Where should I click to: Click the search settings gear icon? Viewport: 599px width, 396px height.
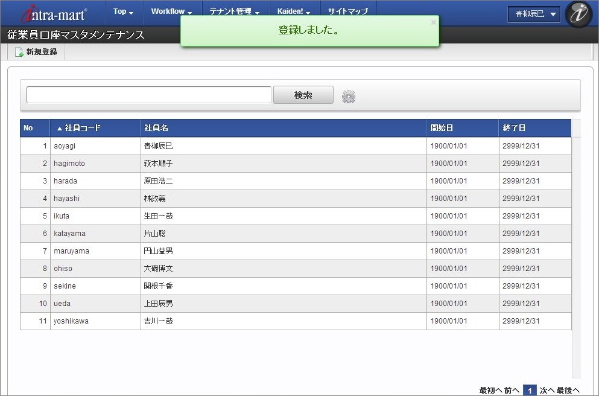point(349,97)
